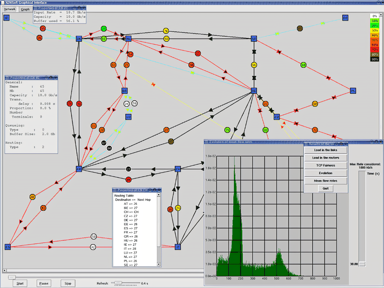
Task: Adjust the Refresh rate slider
Action: tap(118, 283)
